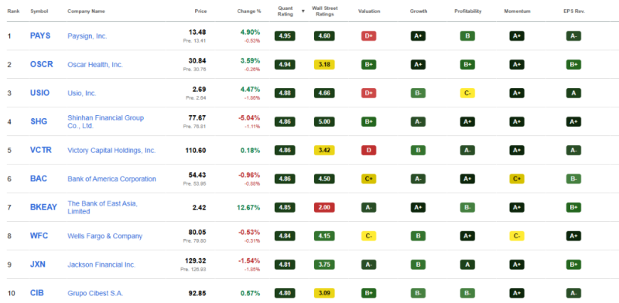The image size is (619, 303).
Task: Sort by Wall Street Ratings header
Action: click(x=324, y=11)
